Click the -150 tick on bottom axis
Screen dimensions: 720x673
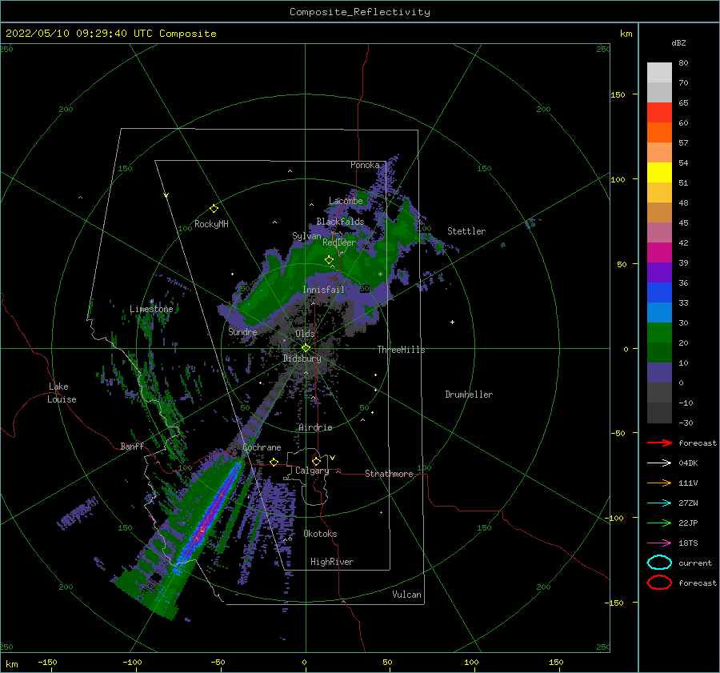(47, 662)
